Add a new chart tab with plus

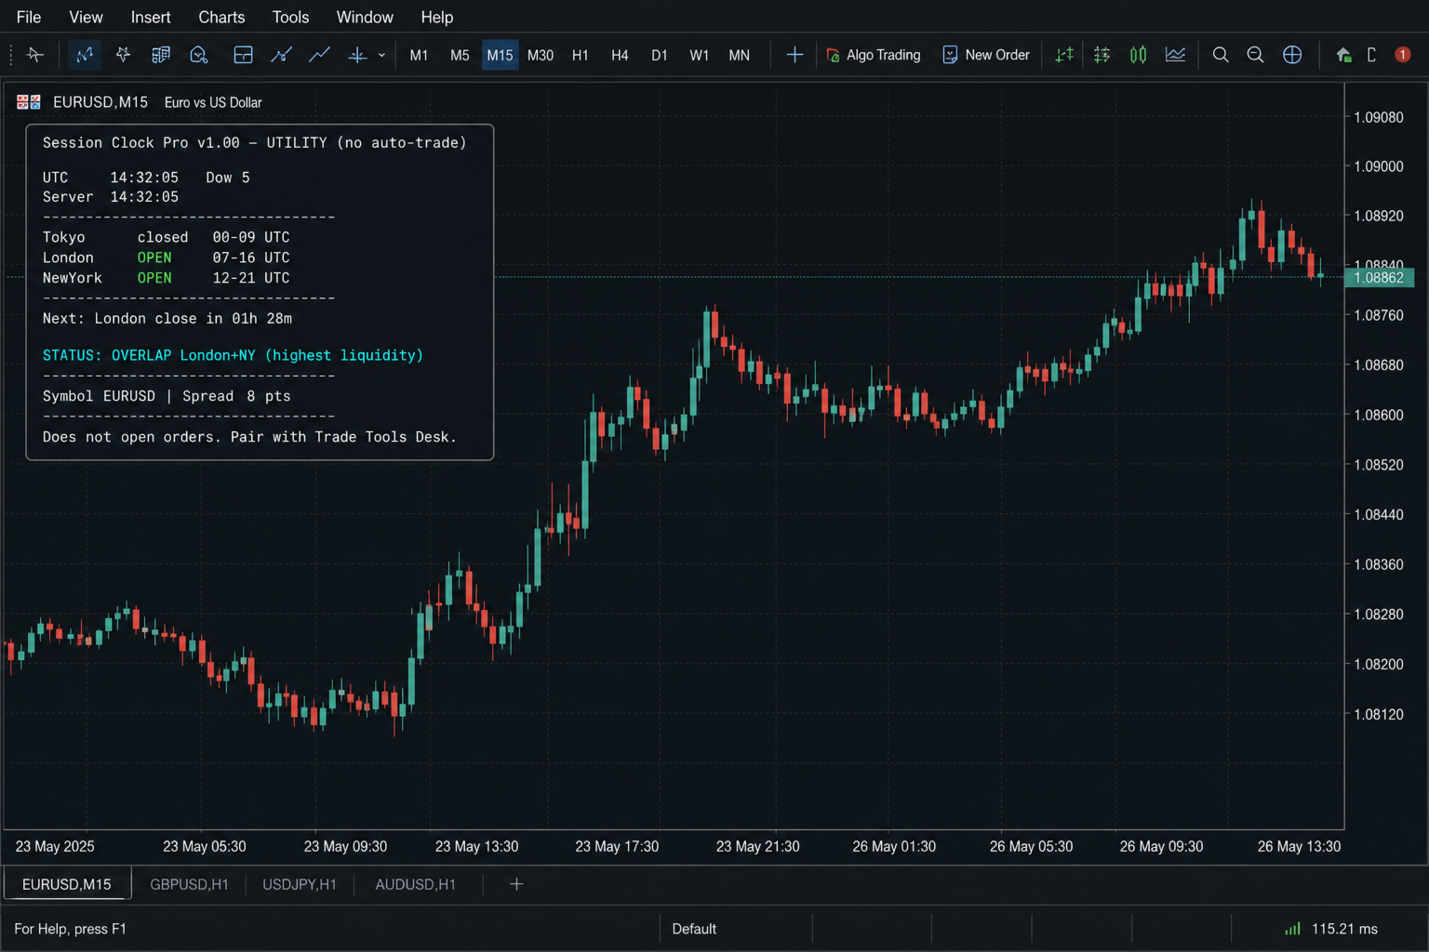(516, 884)
